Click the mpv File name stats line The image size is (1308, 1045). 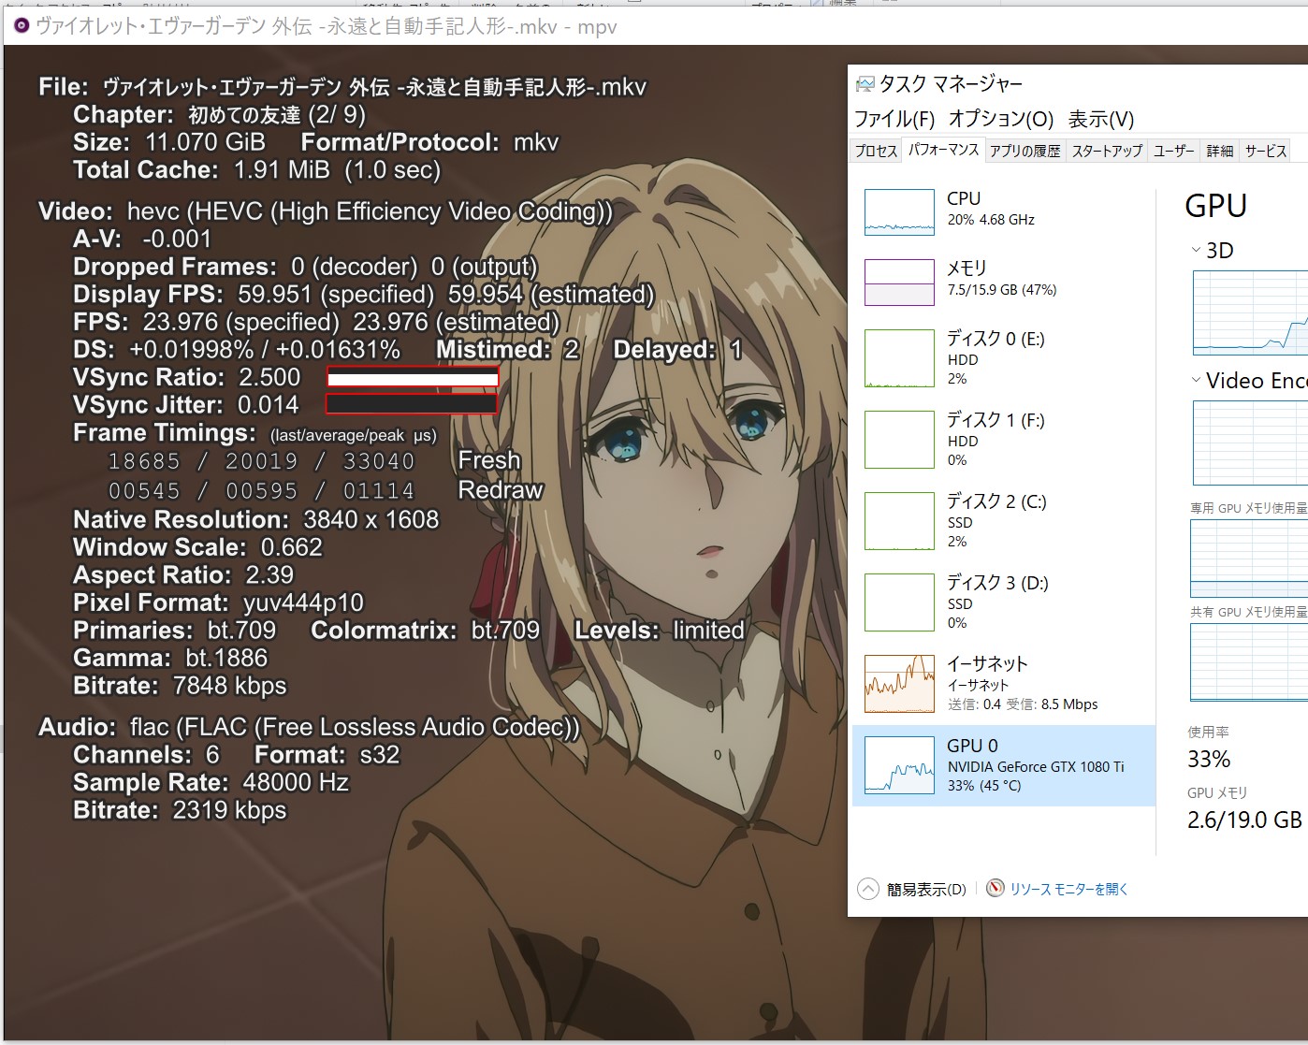click(x=342, y=87)
